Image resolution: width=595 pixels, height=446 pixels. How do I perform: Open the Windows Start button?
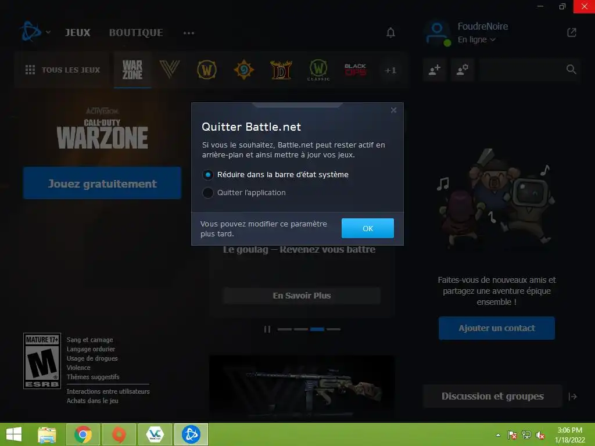(x=14, y=434)
